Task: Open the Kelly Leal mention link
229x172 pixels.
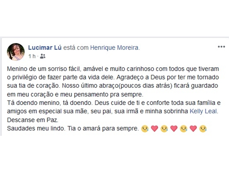Action: [x=204, y=111]
